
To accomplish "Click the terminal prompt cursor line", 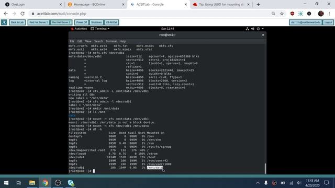I will 94,171.
